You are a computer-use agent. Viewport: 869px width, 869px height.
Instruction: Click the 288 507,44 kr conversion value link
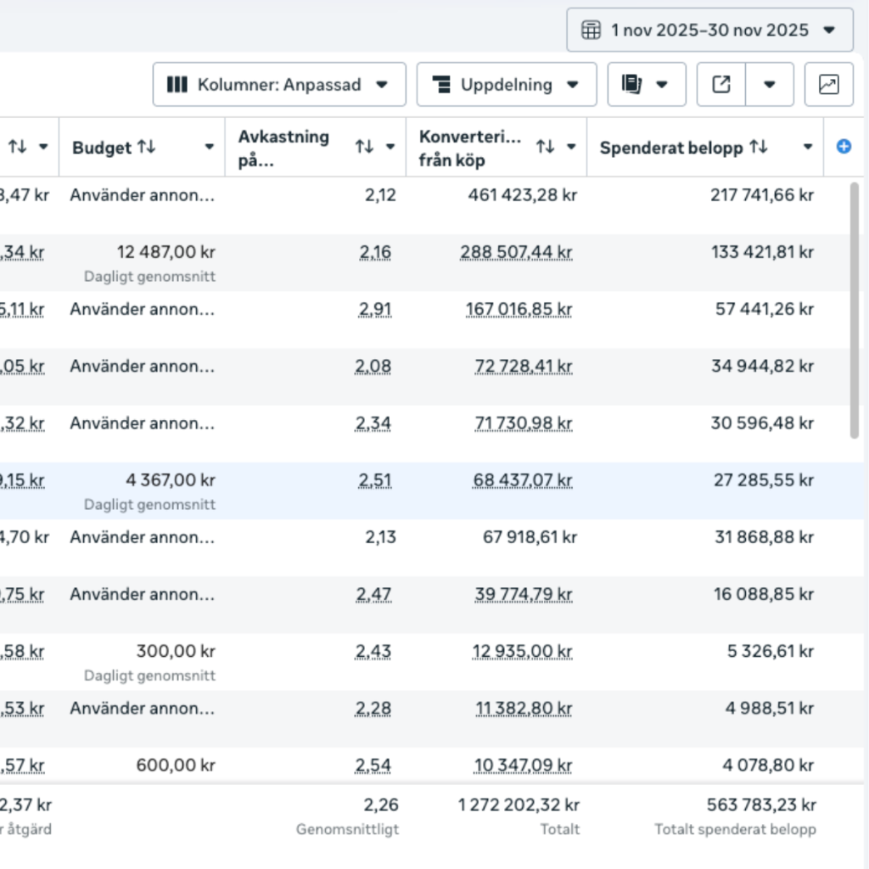pyautogui.click(x=516, y=252)
